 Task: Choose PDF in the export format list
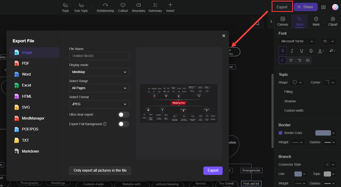pyautogui.click(x=26, y=63)
